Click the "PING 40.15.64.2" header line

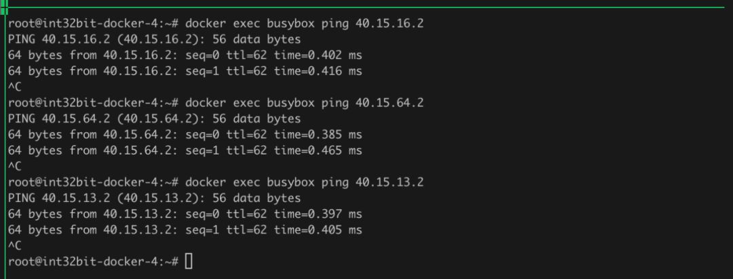(x=154, y=119)
